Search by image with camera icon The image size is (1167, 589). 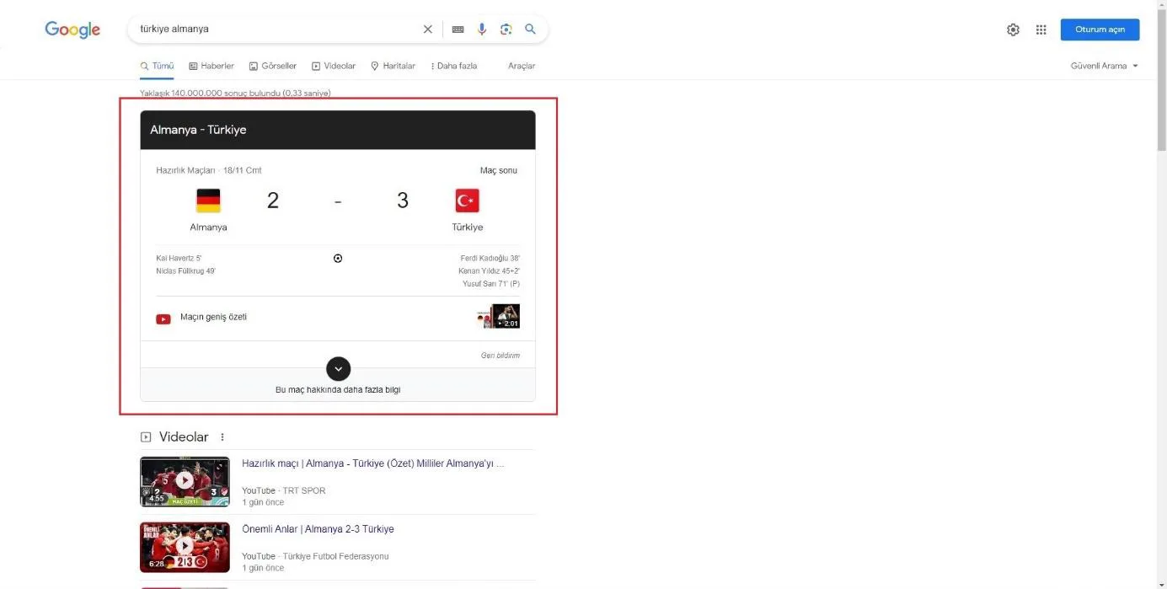[x=506, y=29]
